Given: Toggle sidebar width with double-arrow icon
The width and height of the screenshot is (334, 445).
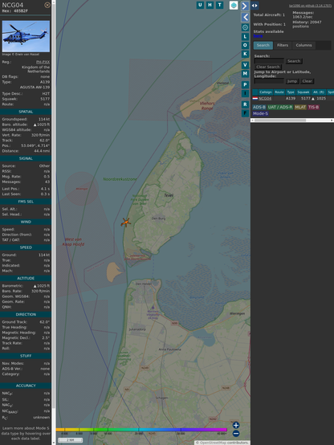Looking at the screenshot, I should [255, 6].
